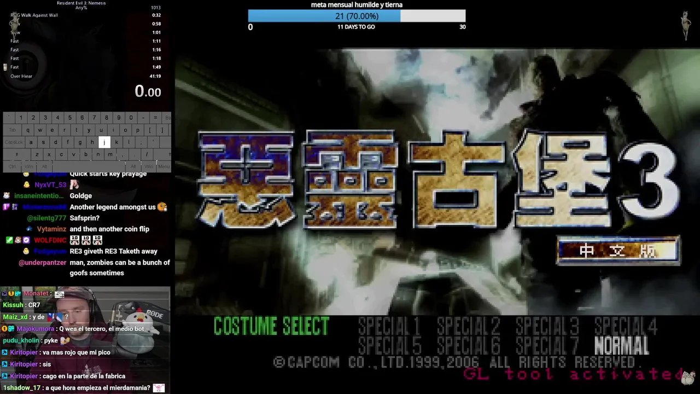Click the emote in Monafet's message
This screenshot has width=700, height=394.
click(59, 294)
